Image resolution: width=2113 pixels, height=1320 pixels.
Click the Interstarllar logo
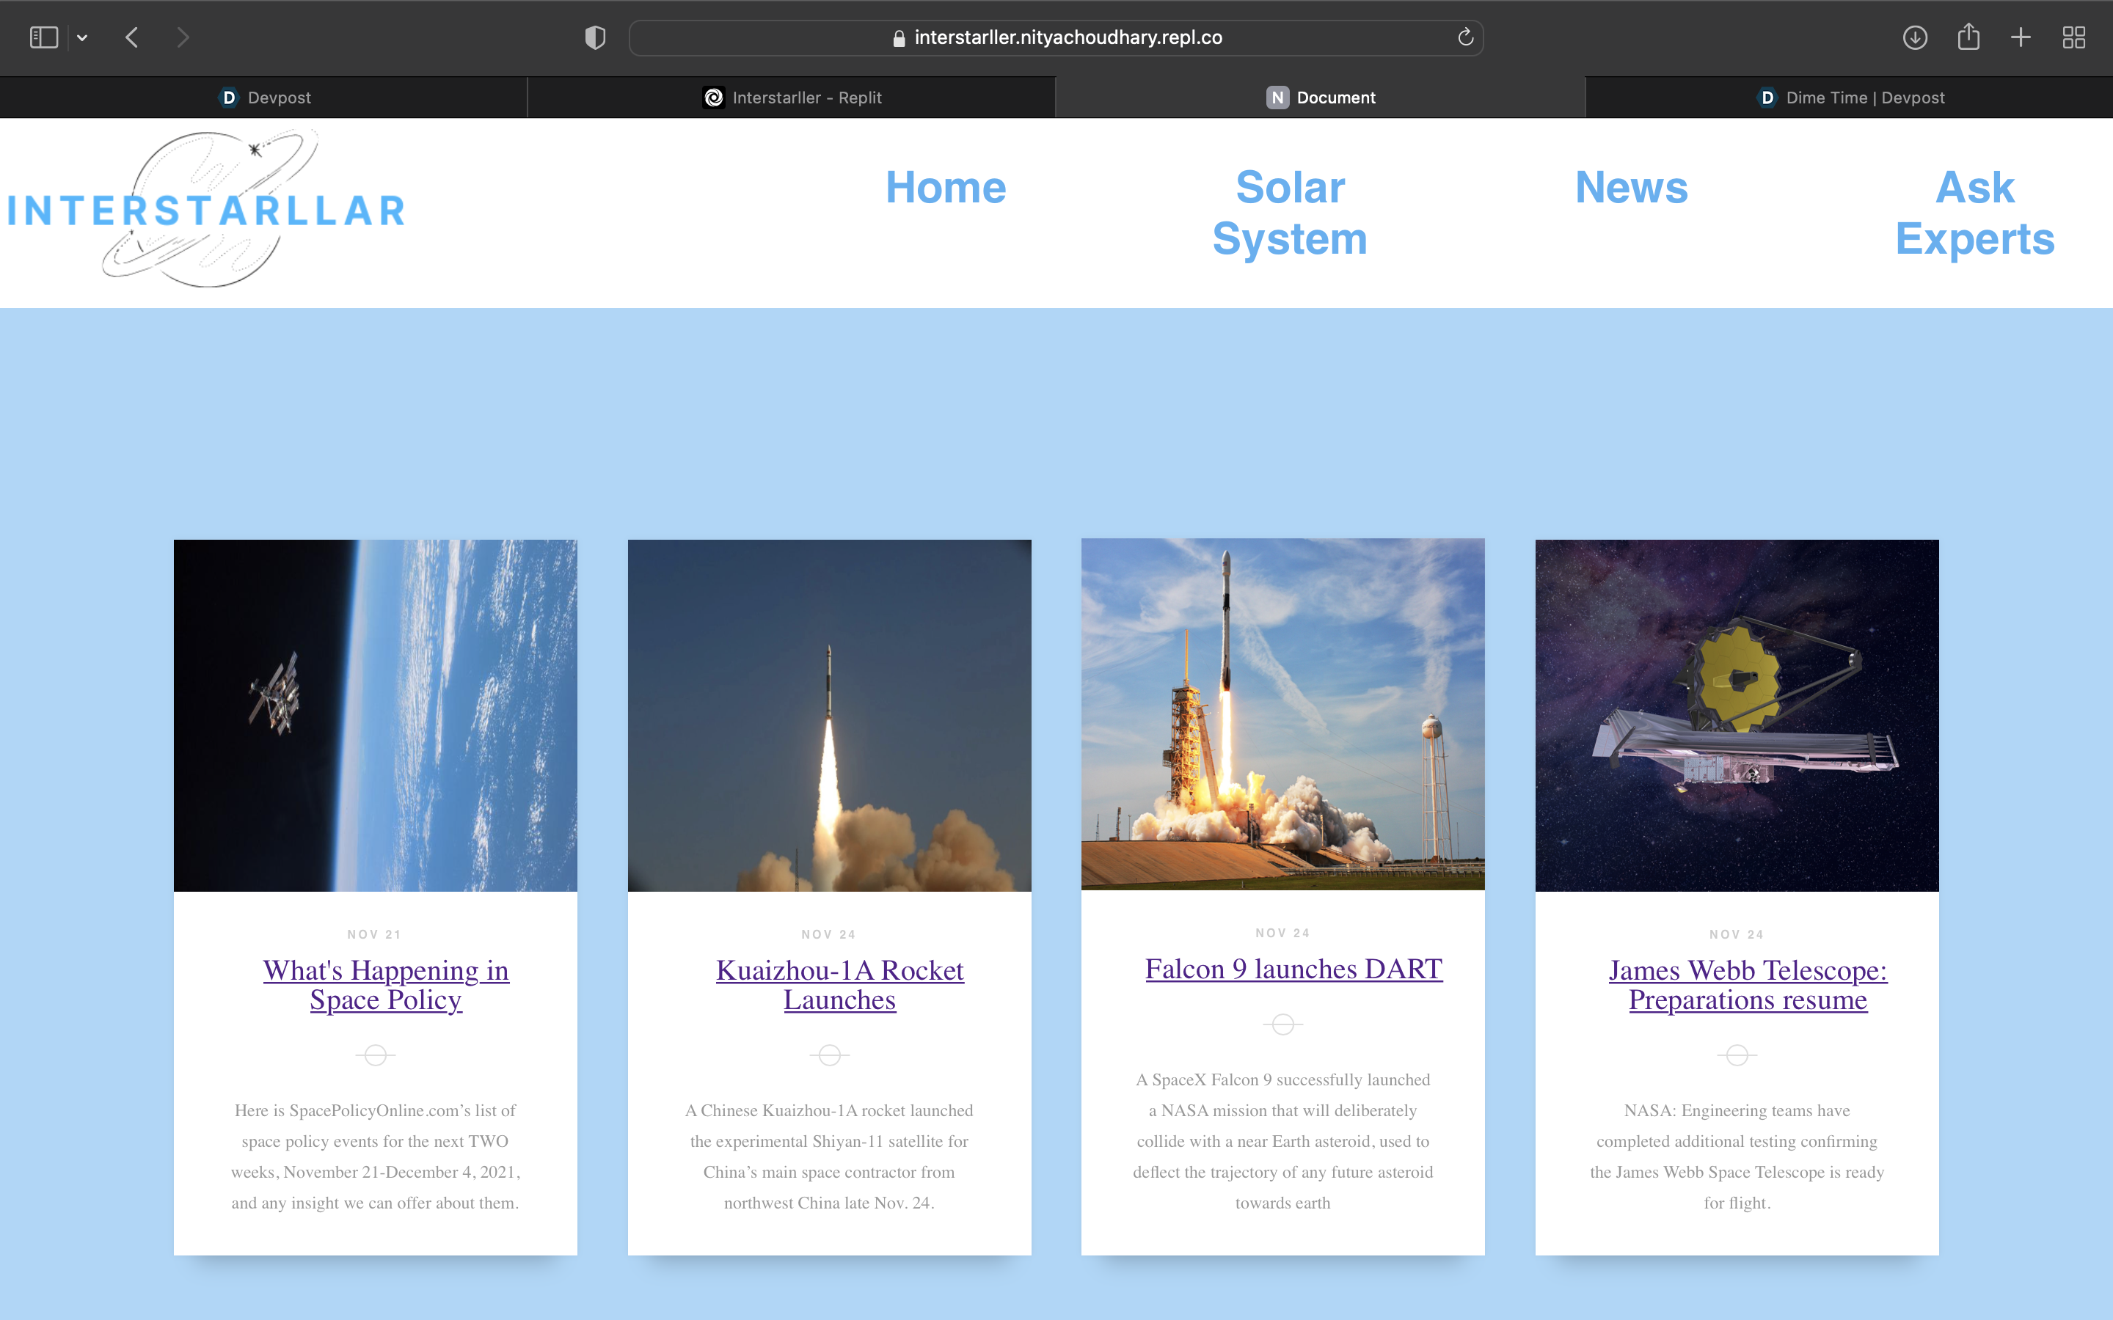[x=207, y=210]
